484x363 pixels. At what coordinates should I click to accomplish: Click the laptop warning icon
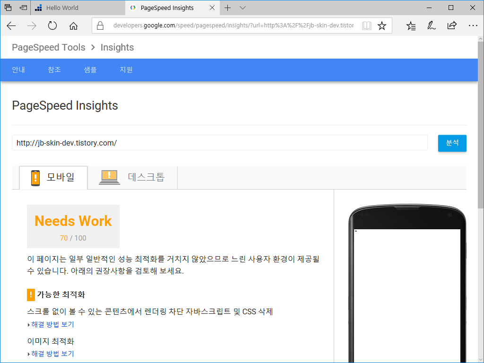109,178
